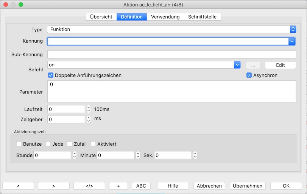307x194 pixels.
Task: Adjust the Zeitgeber stepper arrows
Action: (x=89, y=119)
